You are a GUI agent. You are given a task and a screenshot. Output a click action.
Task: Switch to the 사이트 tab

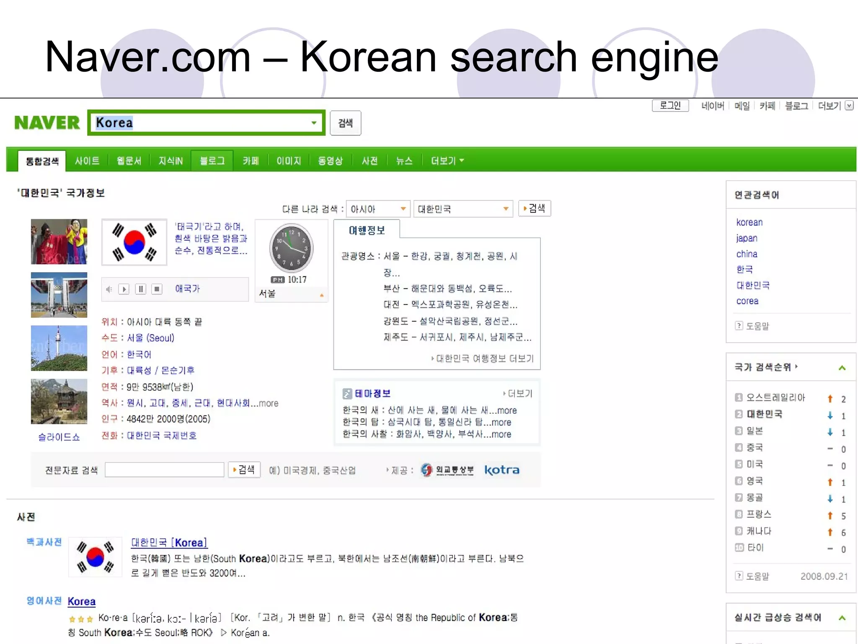click(87, 161)
